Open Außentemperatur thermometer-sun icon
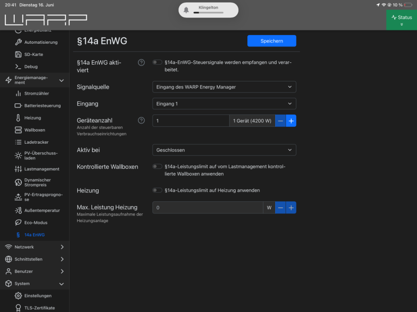The image size is (417, 312). click(18, 210)
